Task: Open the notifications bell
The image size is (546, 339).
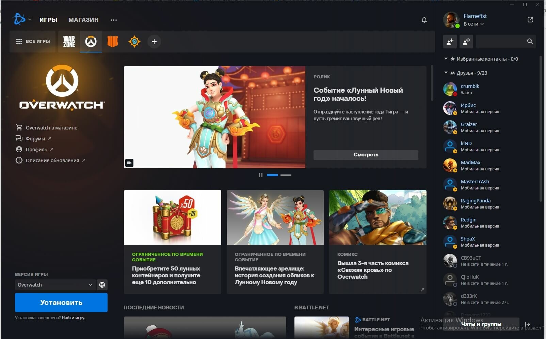Action: click(x=424, y=20)
